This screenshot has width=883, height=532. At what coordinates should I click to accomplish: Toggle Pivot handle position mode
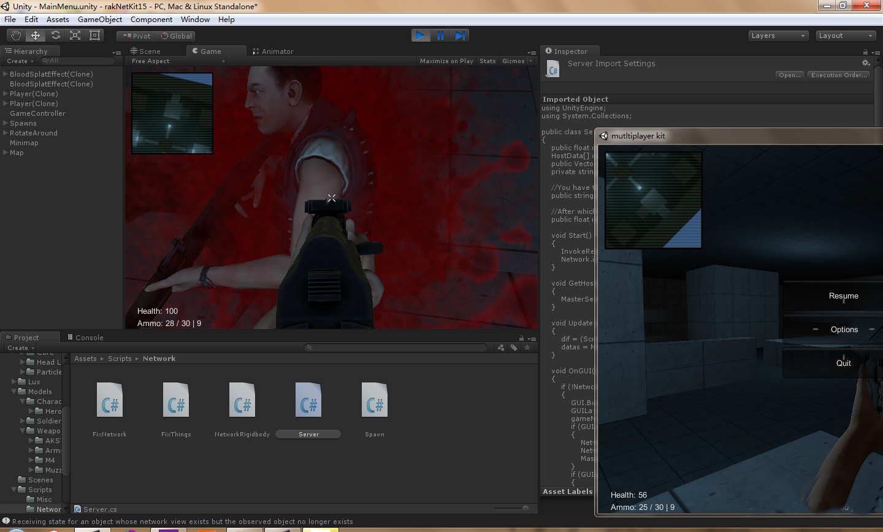tap(137, 36)
